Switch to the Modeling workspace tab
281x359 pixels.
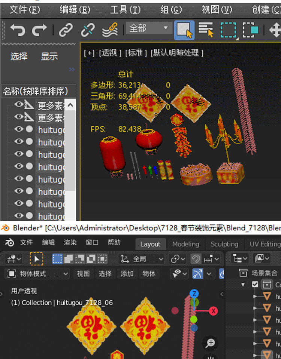tap(185, 244)
